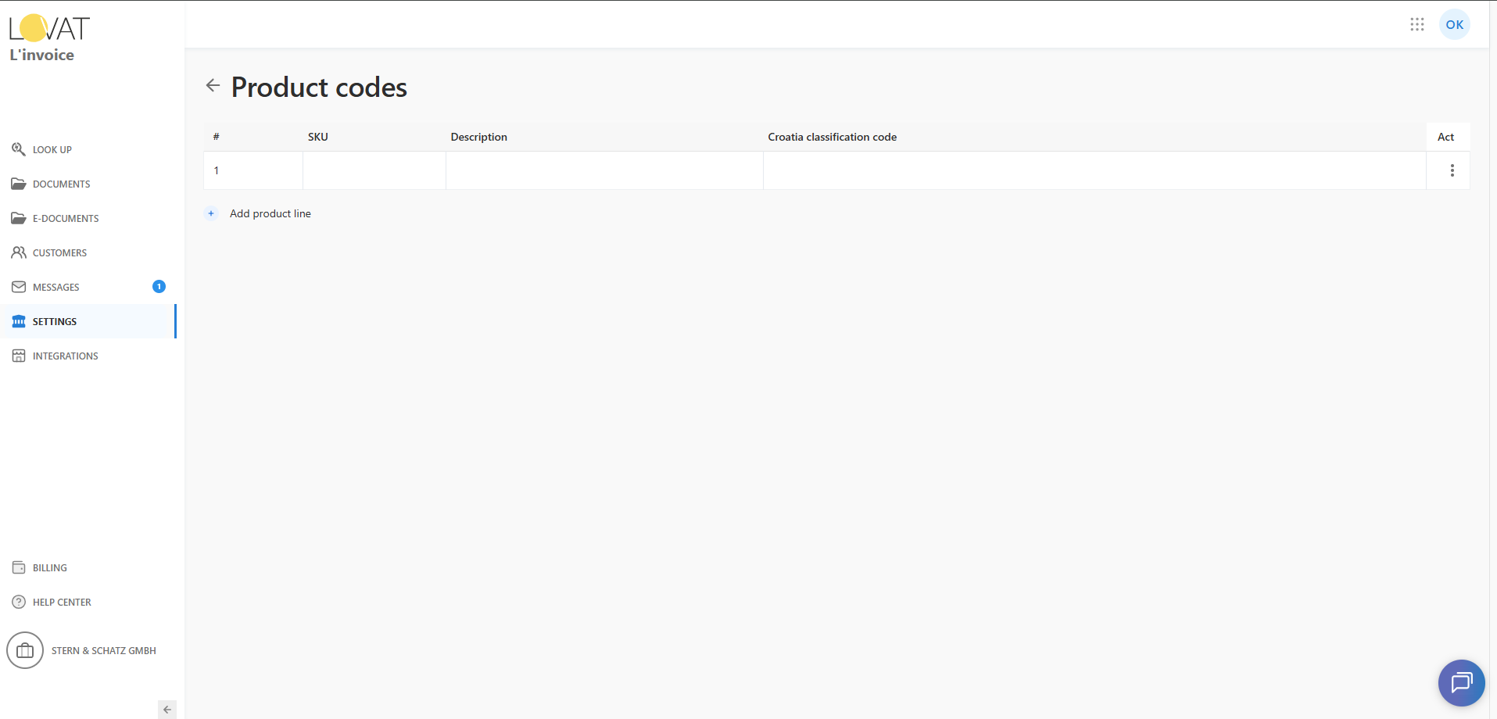
Task: Click the briefcase company icon
Action: pyautogui.click(x=25, y=650)
